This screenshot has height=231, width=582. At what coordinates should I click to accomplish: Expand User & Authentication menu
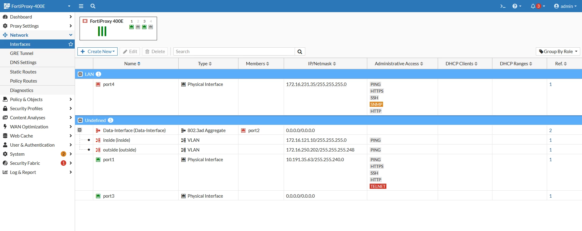click(37, 145)
